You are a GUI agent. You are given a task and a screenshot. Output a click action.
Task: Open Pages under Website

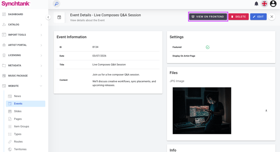18,119
